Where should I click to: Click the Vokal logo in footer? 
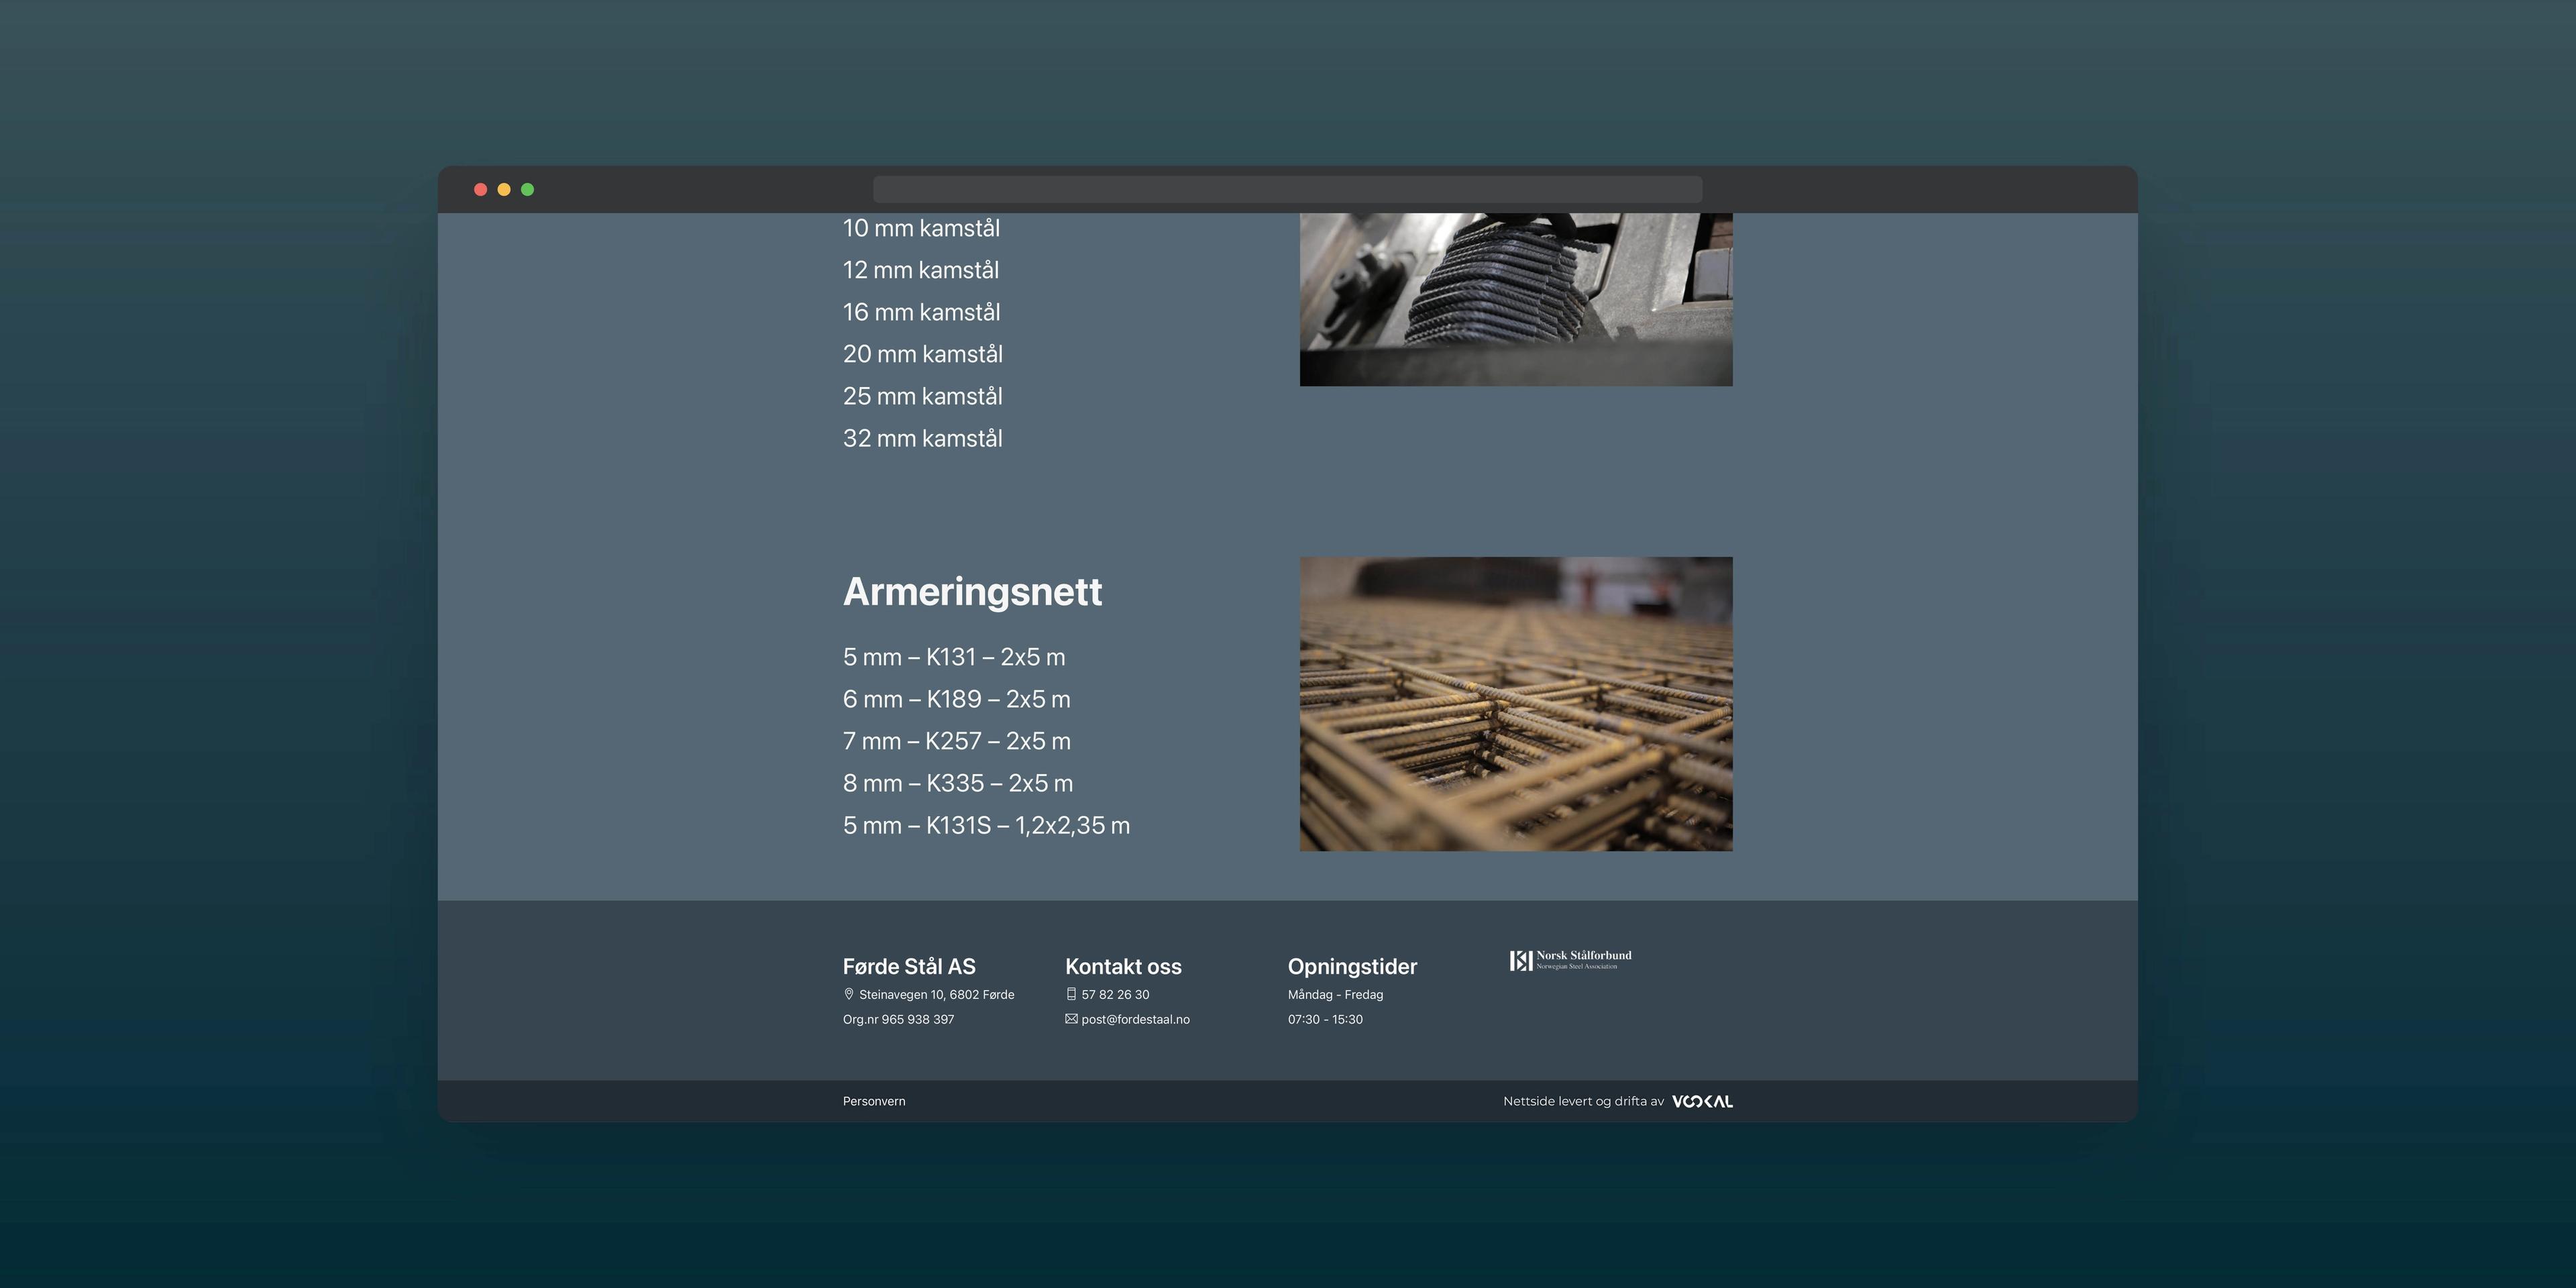(x=1702, y=1101)
